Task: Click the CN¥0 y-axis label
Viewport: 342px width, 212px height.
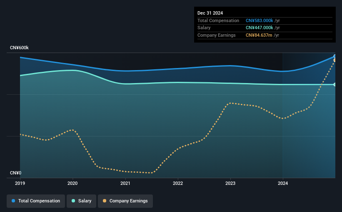Action: 16,173
